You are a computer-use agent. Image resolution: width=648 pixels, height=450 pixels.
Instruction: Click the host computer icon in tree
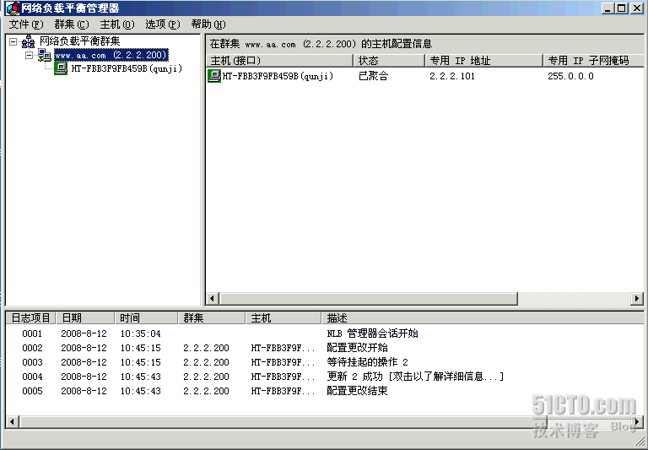(x=61, y=68)
